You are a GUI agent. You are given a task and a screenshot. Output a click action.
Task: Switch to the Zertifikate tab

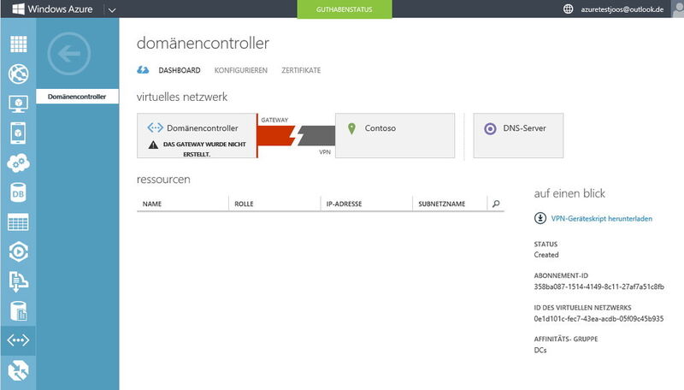[x=301, y=70]
